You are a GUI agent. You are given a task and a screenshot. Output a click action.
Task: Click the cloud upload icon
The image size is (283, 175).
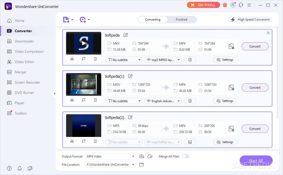coord(150,156)
